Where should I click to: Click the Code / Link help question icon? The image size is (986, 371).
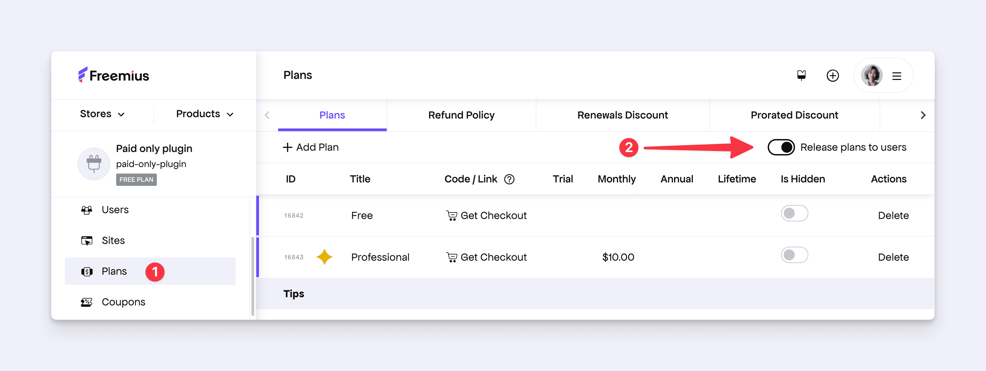tap(509, 179)
